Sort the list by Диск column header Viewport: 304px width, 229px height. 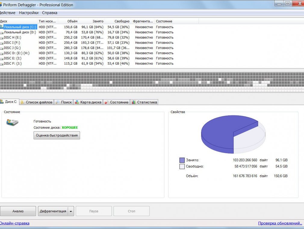(x=18, y=21)
